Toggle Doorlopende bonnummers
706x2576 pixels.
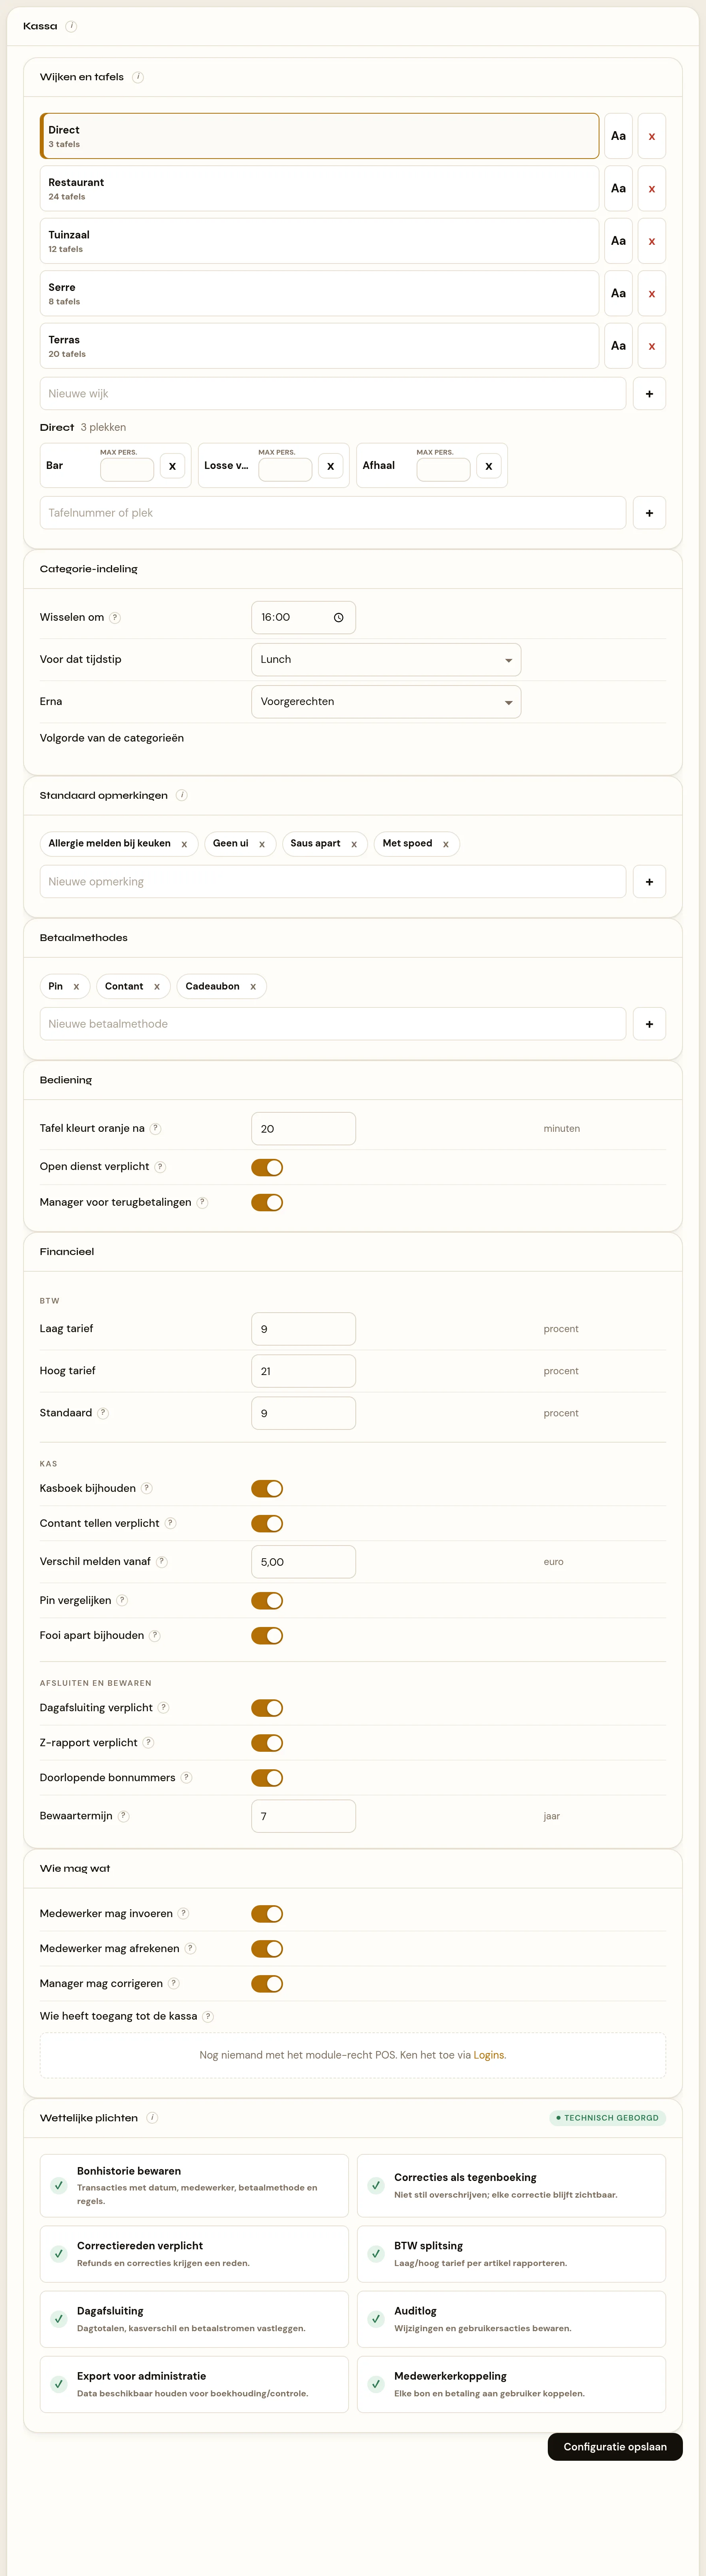pos(267,1778)
